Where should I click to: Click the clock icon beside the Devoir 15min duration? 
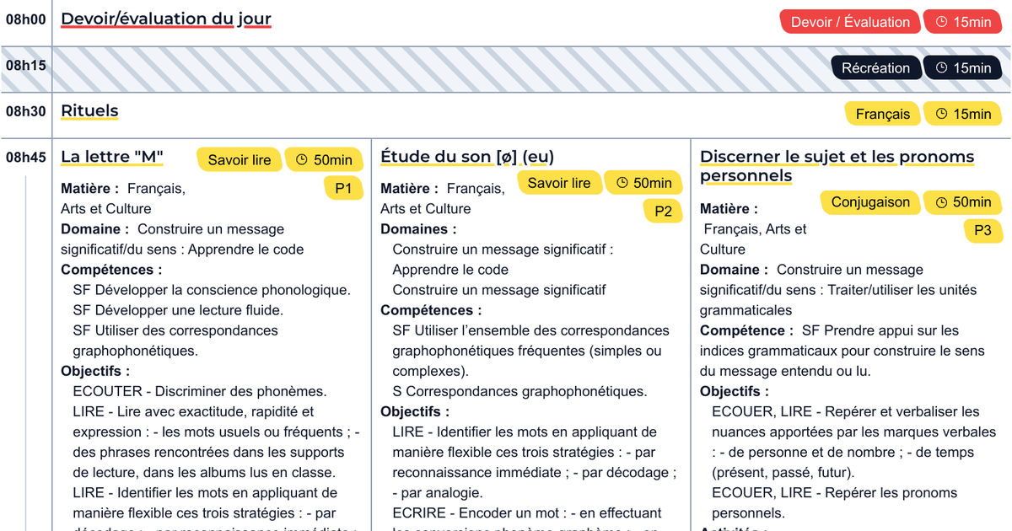pyautogui.click(x=943, y=21)
